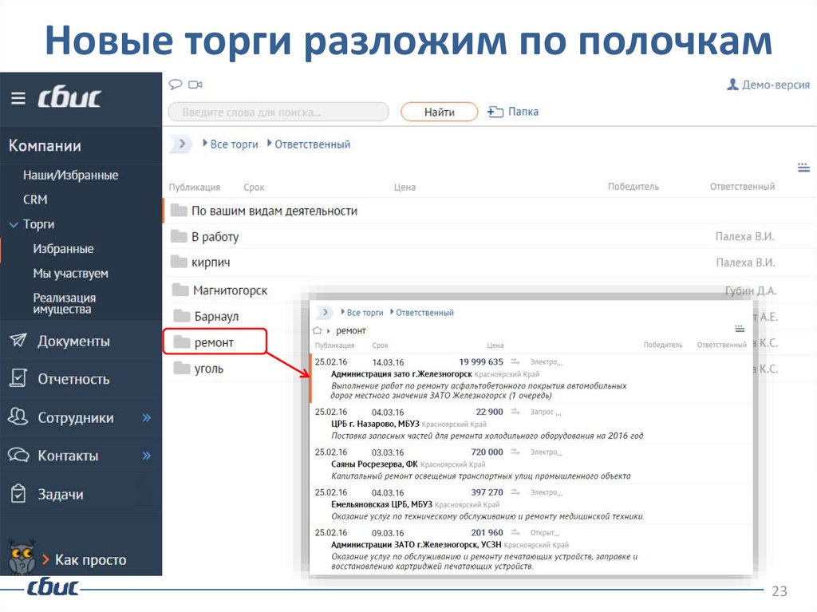Open the Все торги filter dropdown
The height and width of the screenshot is (612, 817).
232,144
